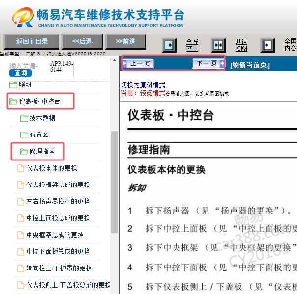The width and height of the screenshot is (297, 294).
Task: Select 全屏菜单 label
Action: 192,45
